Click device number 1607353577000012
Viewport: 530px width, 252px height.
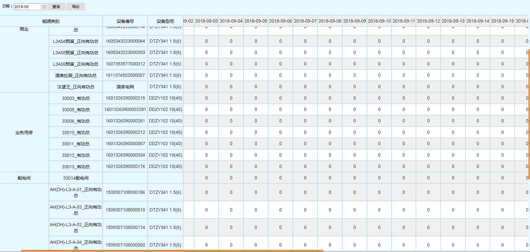(x=125, y=64)
